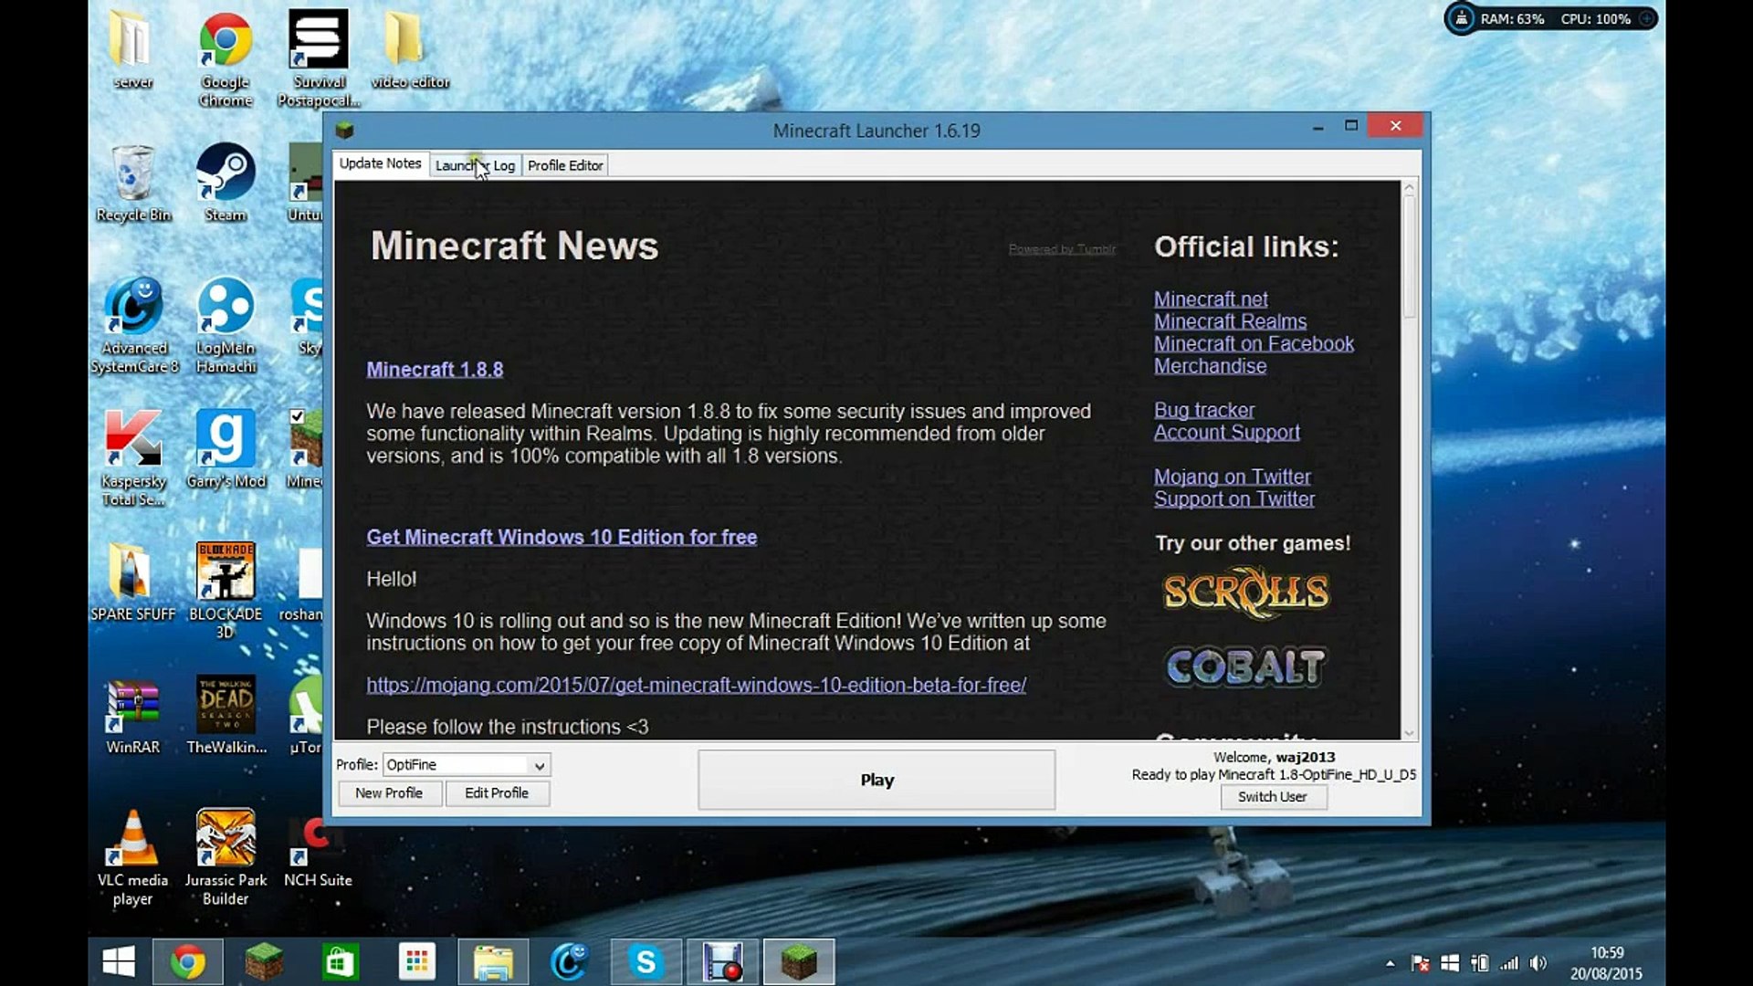
Task: Click the New Profile button
Action: coord(389,792)
